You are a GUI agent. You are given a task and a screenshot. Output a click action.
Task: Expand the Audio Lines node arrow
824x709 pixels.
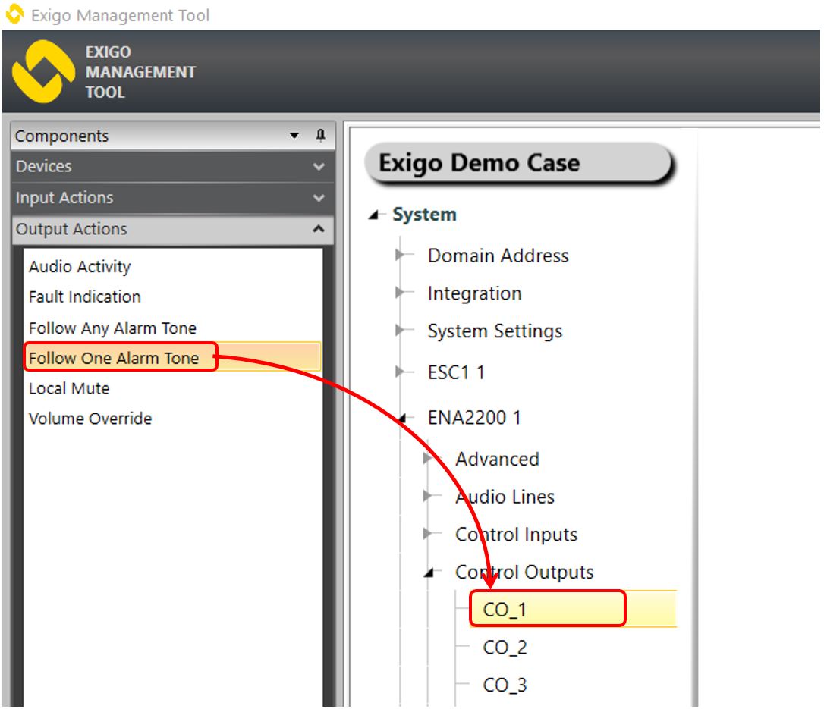[x=428, y=496]
